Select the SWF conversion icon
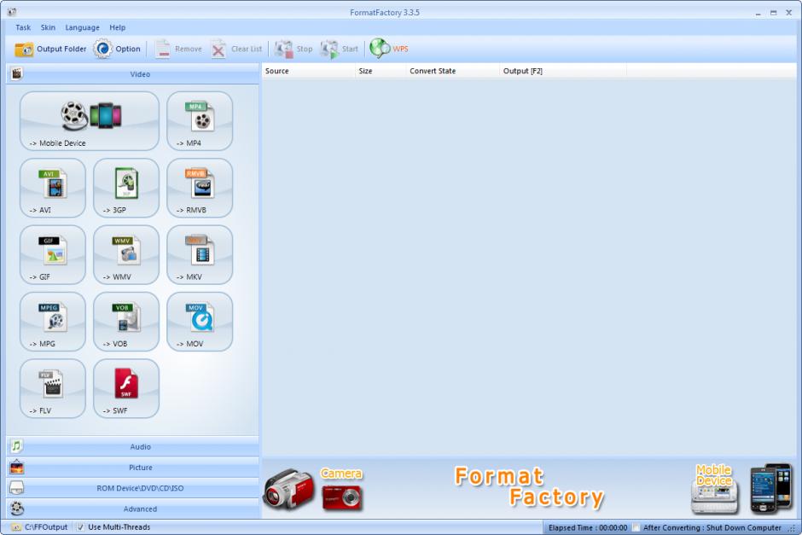Screen dimensions: 802x535 pos(126,389)
